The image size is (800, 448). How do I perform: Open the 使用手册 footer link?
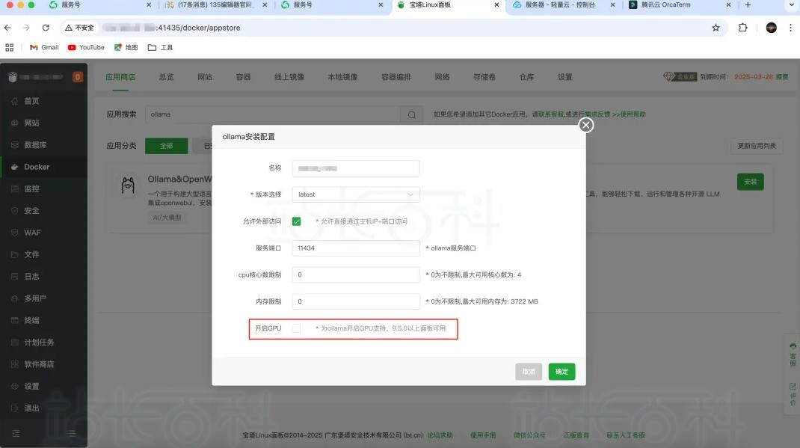click(x=483, y=435)
